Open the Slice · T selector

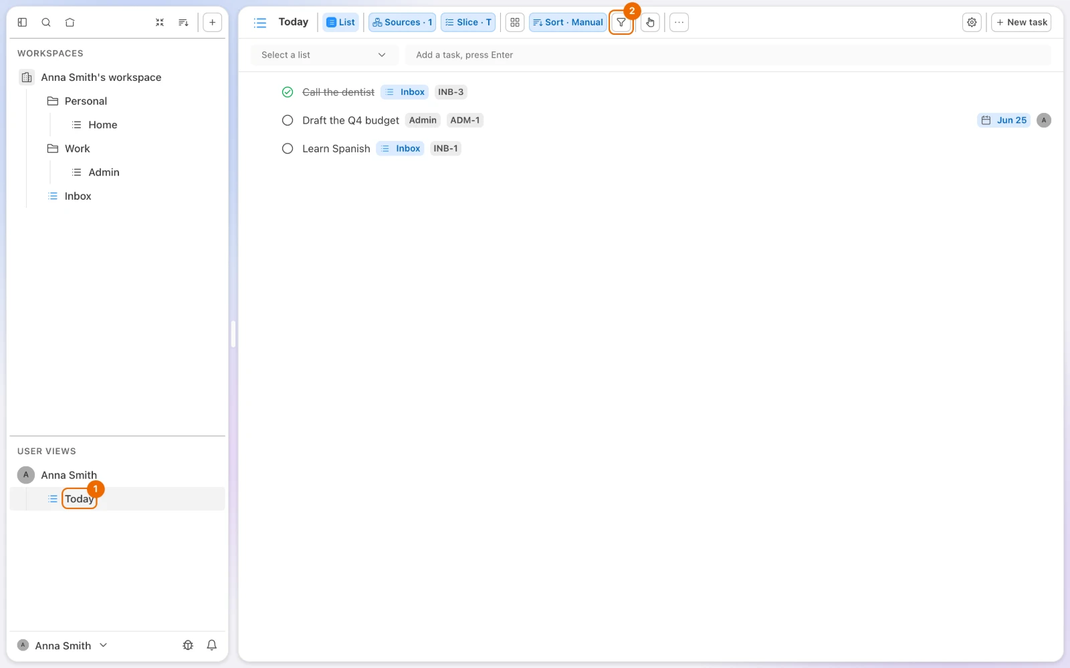(468, 22)
